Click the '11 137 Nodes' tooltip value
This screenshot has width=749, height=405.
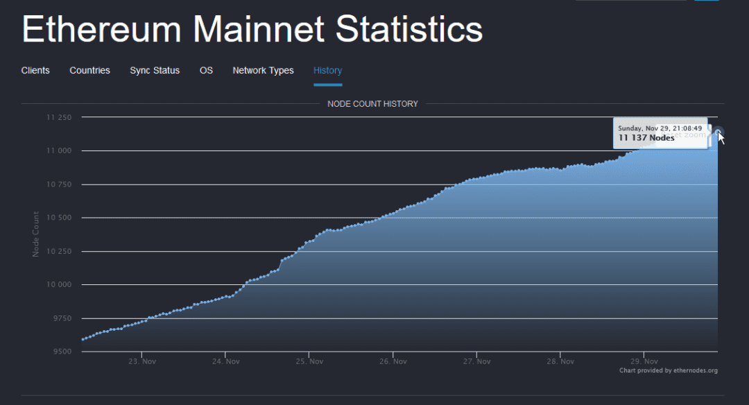pyautogui.click(x=646, y=138)
